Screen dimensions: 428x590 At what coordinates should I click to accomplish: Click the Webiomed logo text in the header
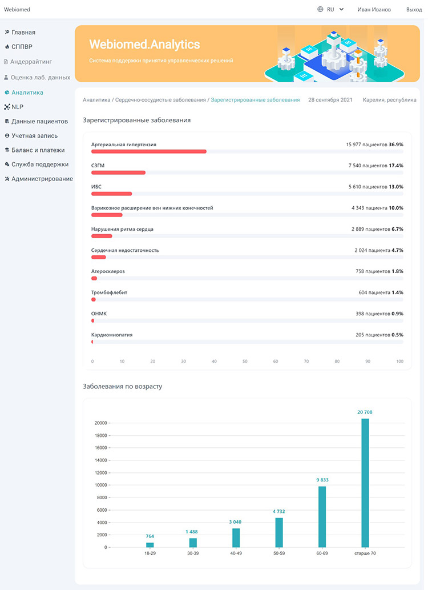17,9
